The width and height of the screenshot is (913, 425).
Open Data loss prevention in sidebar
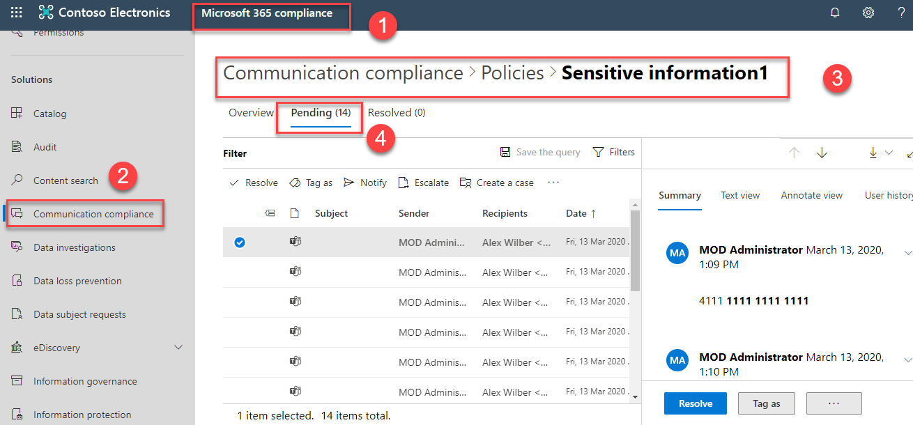77,281
